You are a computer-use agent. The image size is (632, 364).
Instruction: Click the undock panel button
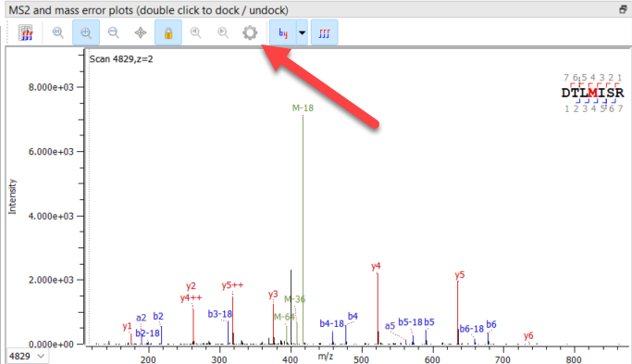(x=623, y=9)
